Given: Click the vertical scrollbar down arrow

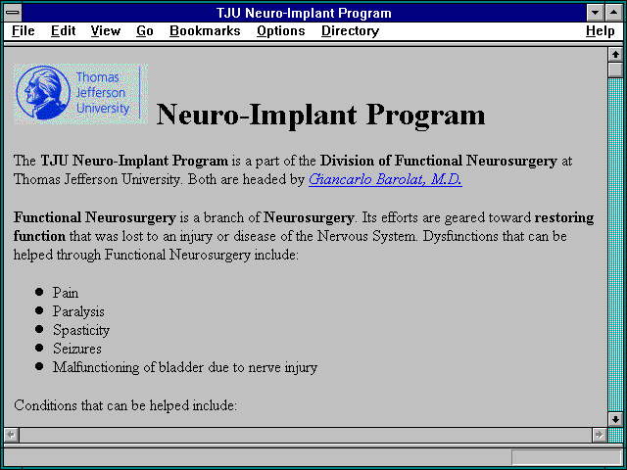Looking at the screenshot, I should pyautogui.click(x=615, y=419).
